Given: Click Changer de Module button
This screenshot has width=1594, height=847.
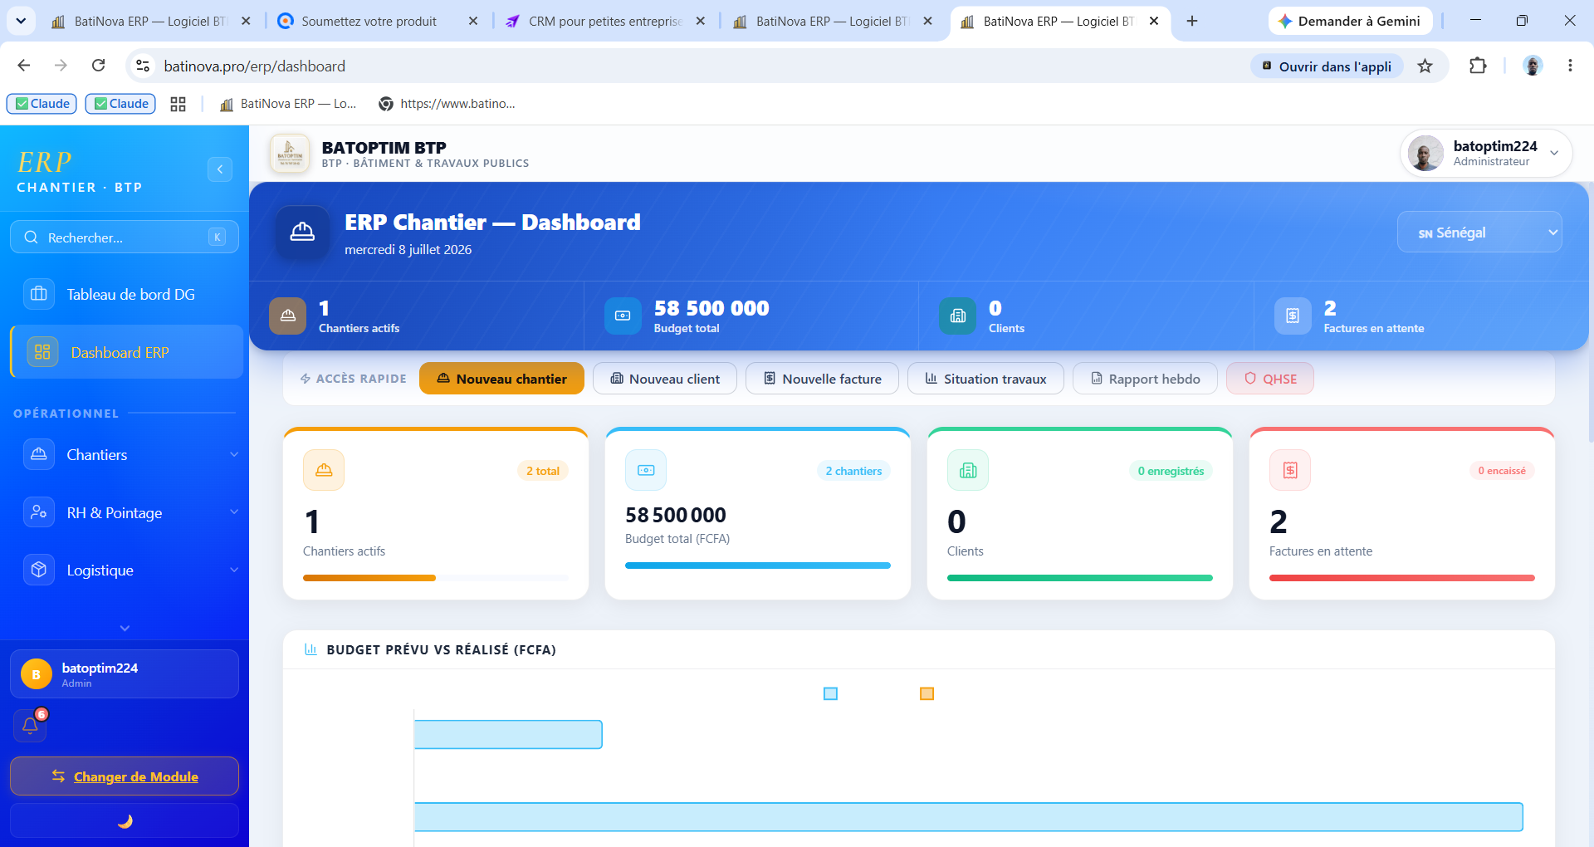Looking at the screenshot, I should (125, 776).
